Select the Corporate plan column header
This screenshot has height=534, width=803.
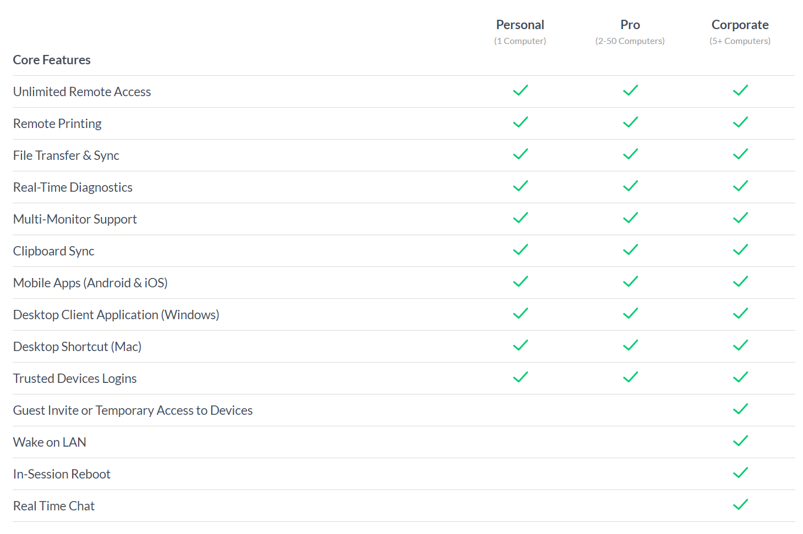tap(740, 25)
